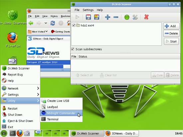Launch the mail client from taskbar quick-launch
Viewport: 183px width, 137px height.
27,133
